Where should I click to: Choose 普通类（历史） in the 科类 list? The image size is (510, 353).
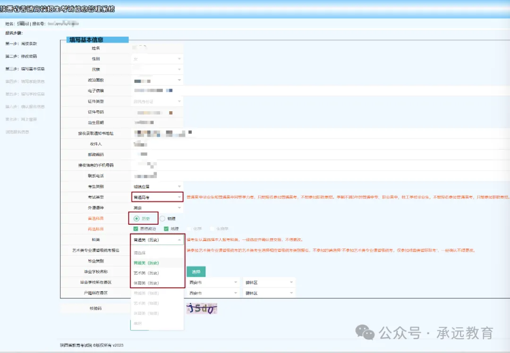pos(157,263)
